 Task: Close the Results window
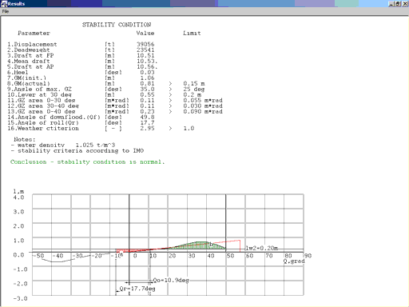pos(405,4)
